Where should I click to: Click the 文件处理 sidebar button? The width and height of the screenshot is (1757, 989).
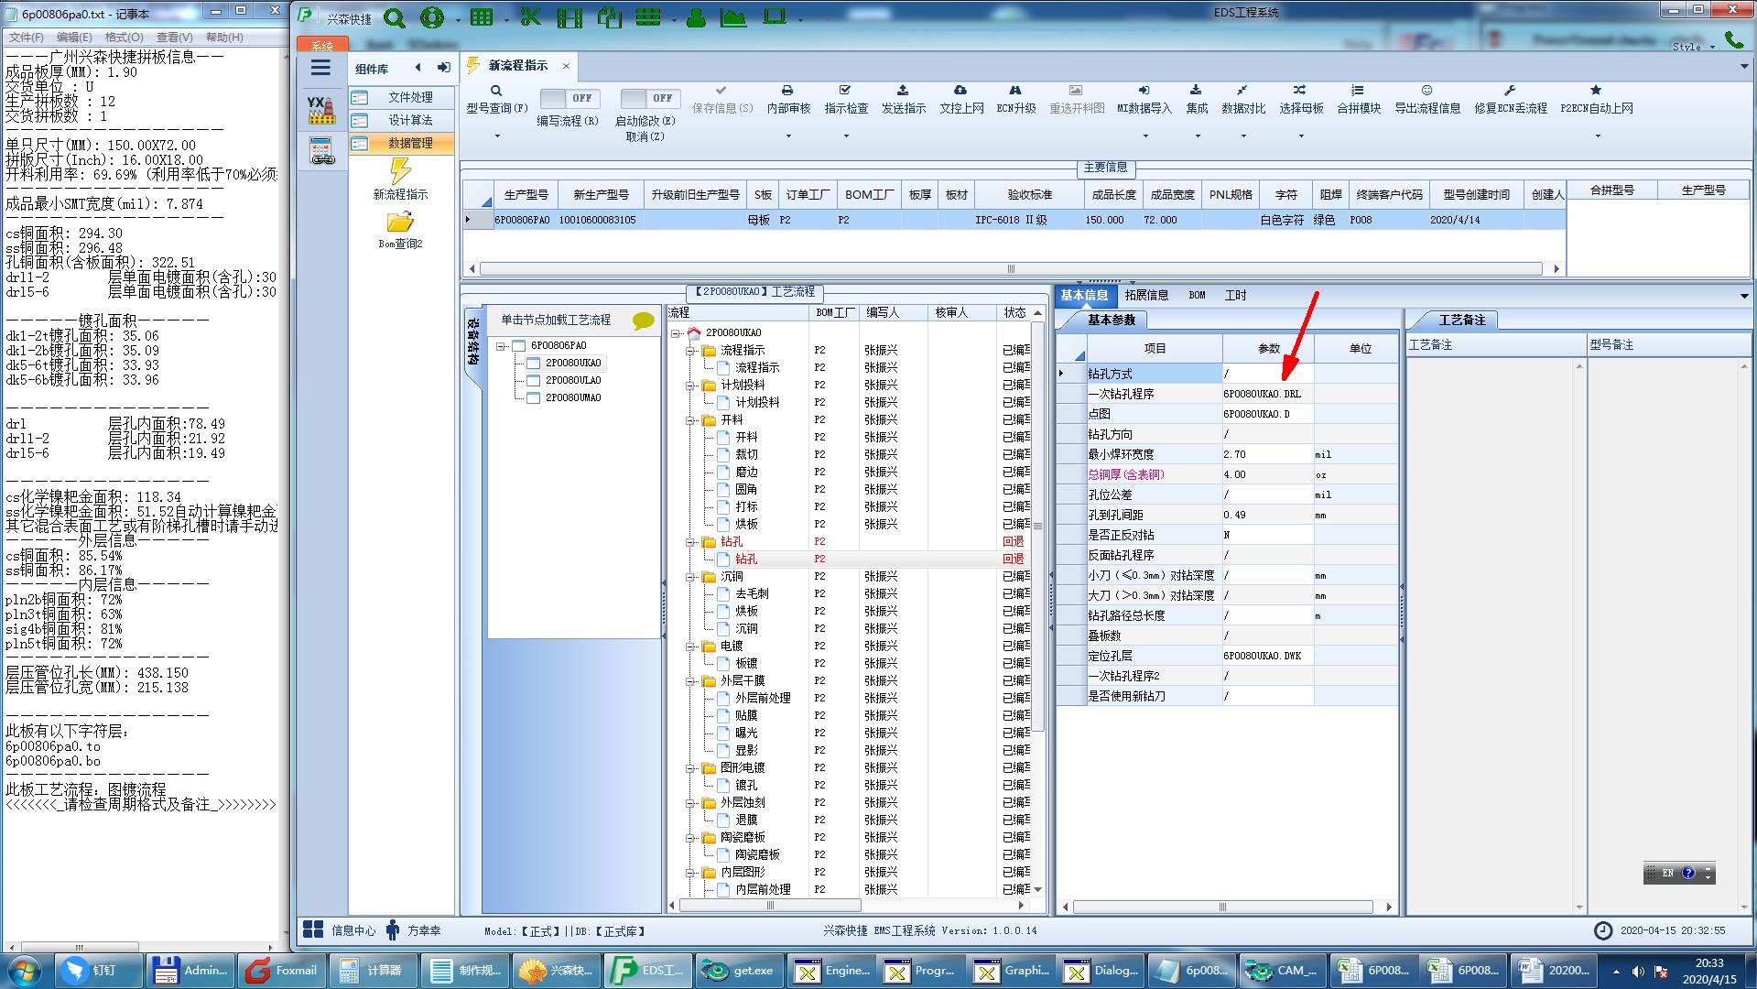pyautogui.click(x=402, y=97)
